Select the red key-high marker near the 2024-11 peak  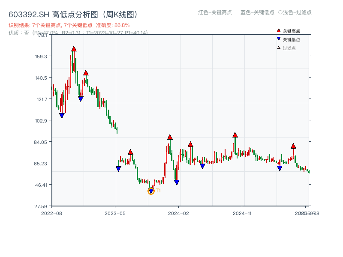tap(235, 135)
